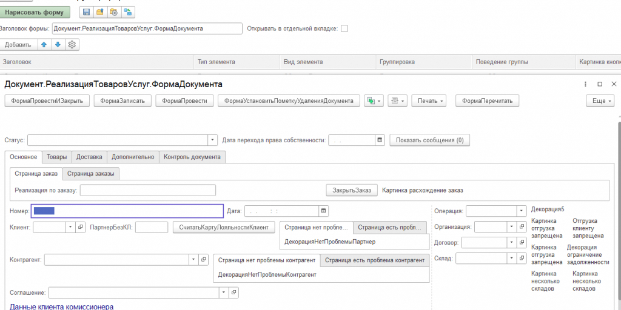Click into the Заголовок формы text field
Screen dimensions: 621x310
point(147,28)
